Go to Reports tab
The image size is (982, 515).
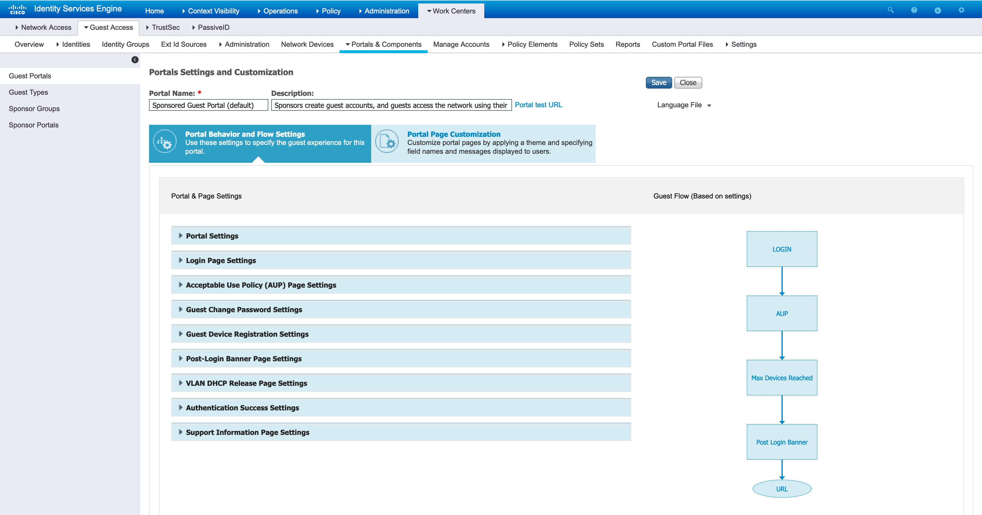coord(627,44)
